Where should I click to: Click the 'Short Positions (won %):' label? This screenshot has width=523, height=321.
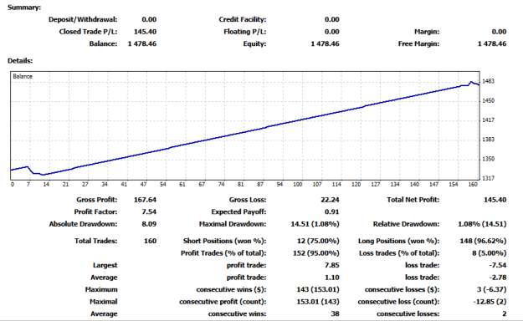click(224, 241)
